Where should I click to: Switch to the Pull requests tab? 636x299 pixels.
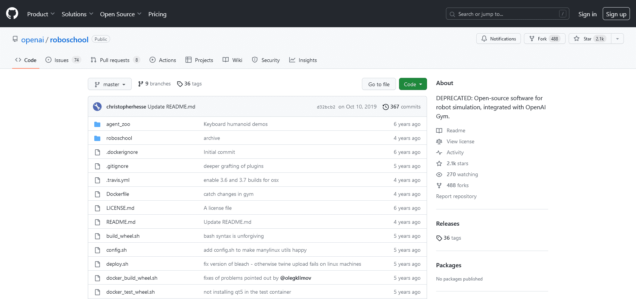tap(115, 60)
